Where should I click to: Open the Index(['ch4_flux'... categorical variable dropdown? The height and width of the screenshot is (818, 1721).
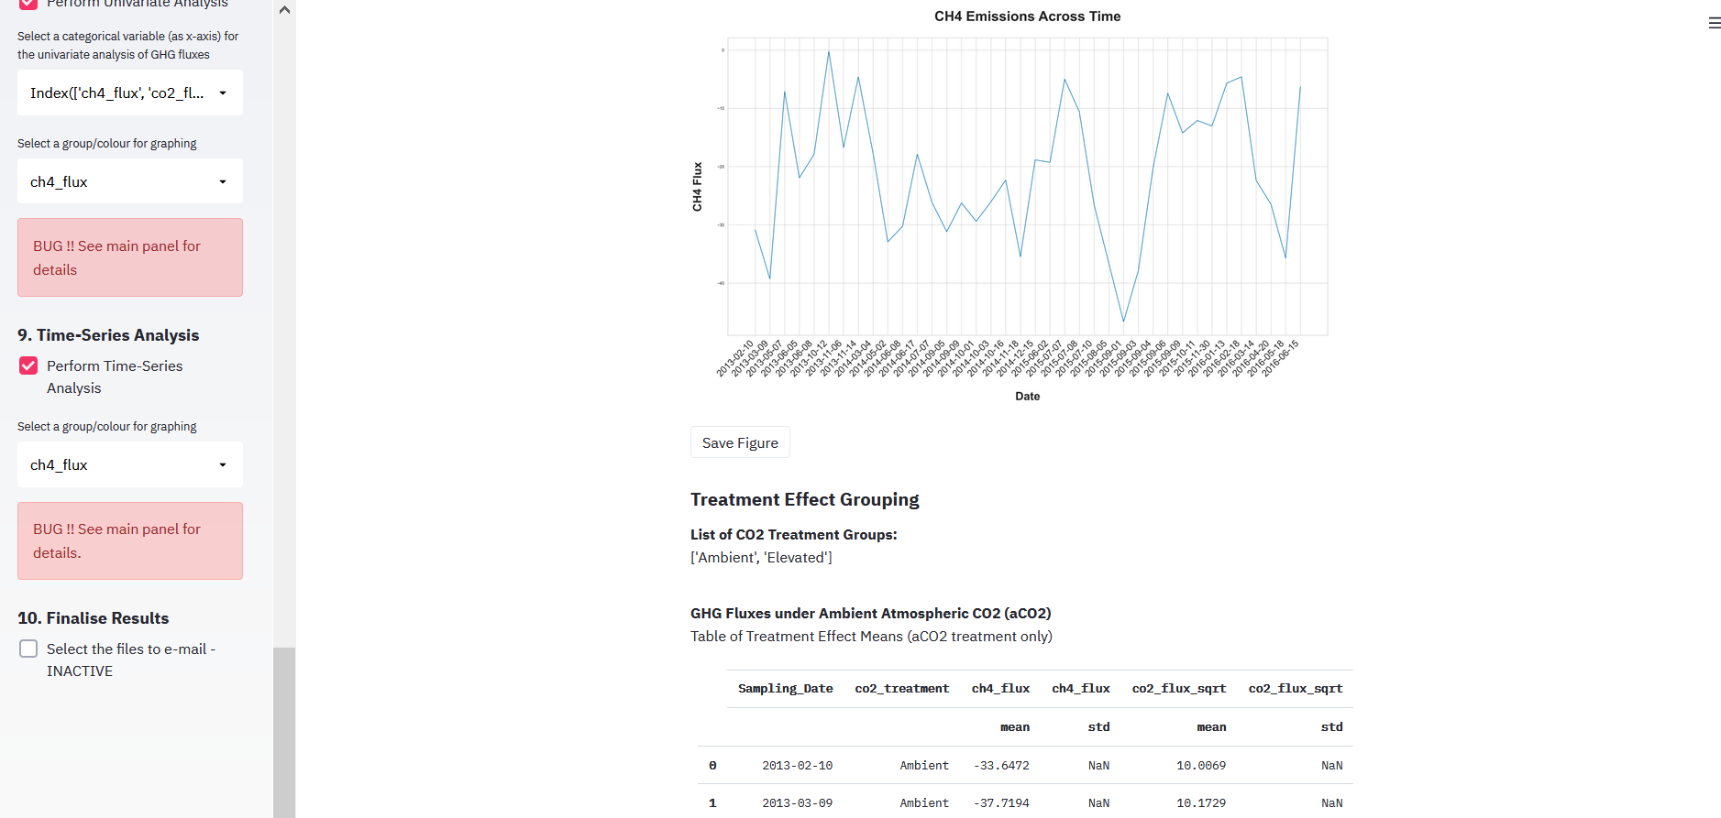tap(130, 93)
